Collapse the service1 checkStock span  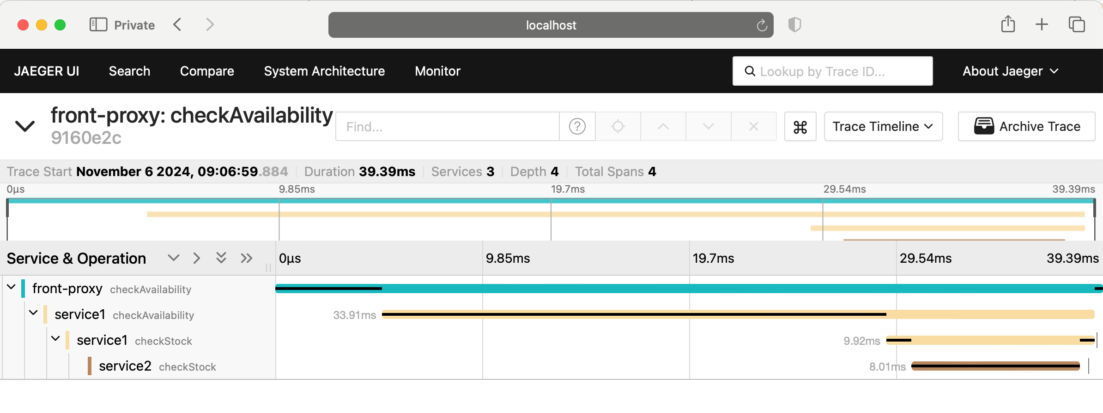click(x=55, y=339)
